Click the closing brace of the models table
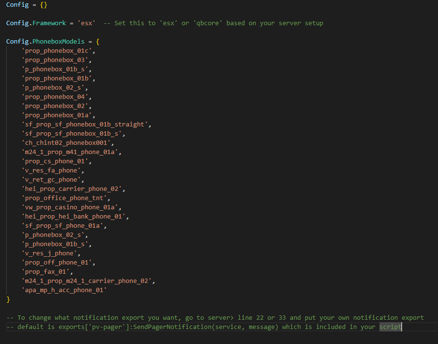The image size is (438, 344). click(8, 299)
